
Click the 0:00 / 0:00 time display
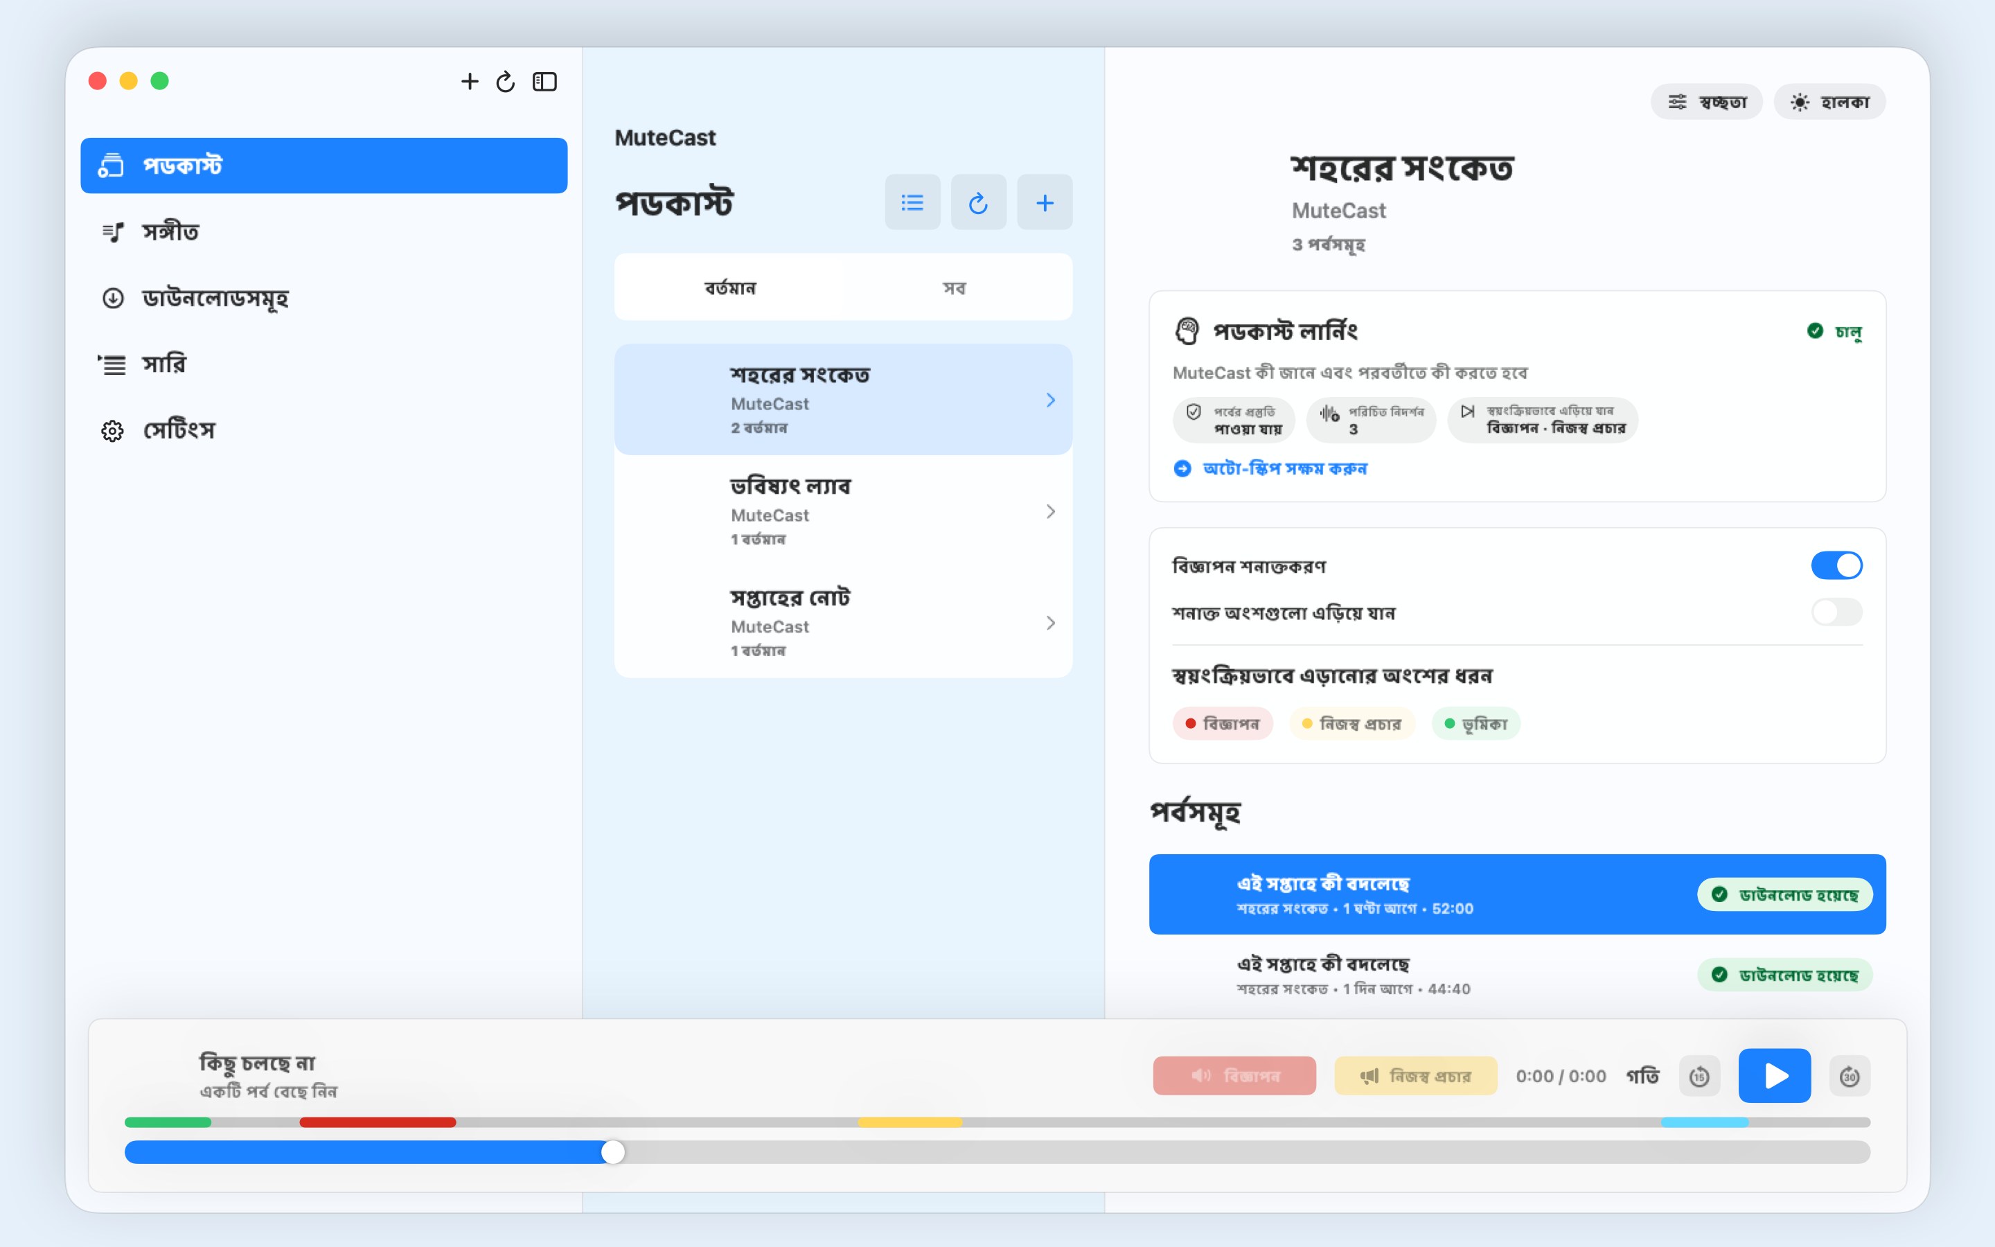(x=1561, y=1075)
